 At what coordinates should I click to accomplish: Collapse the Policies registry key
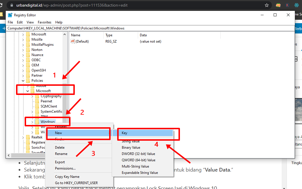click(23, 81)
